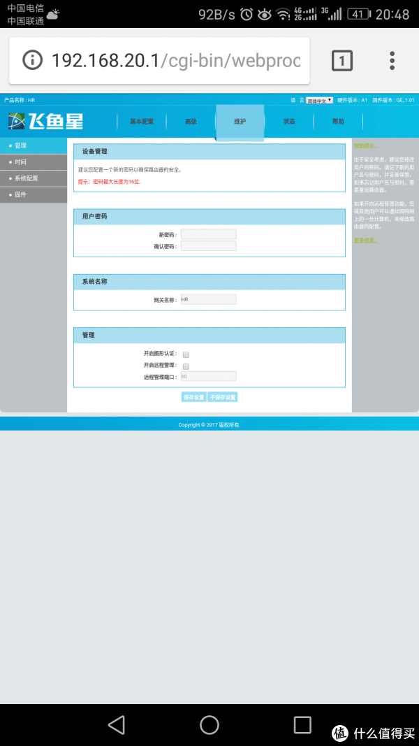Enable the 开启远程管理 checkbox

(186, 366)
